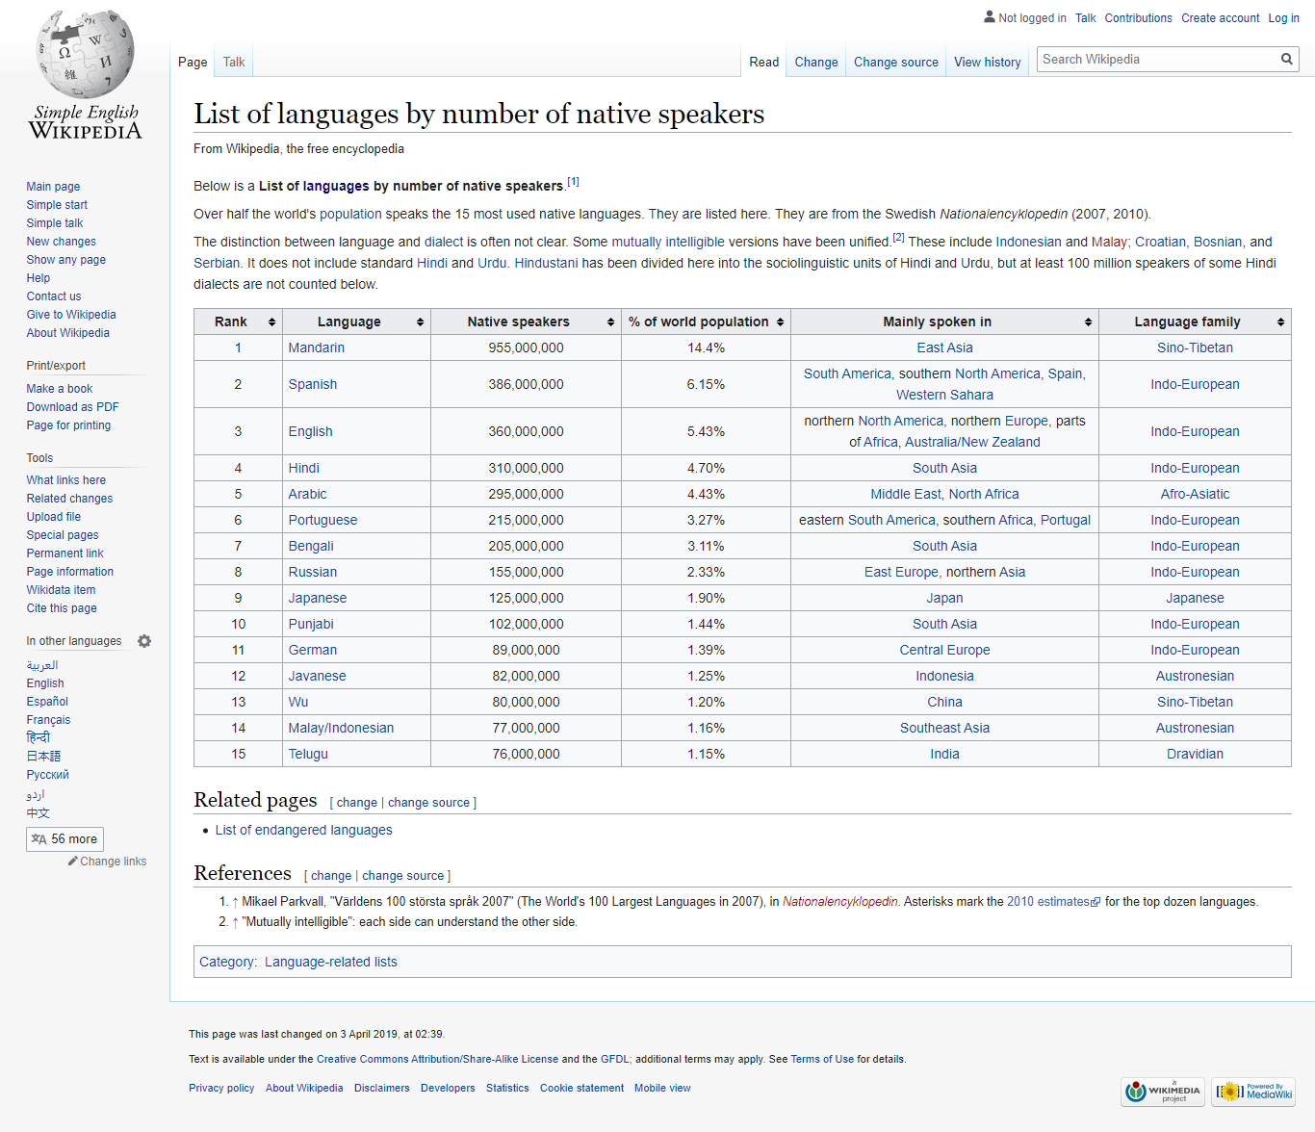Click the Search Wikipedia input field

tap(1158, 60)
